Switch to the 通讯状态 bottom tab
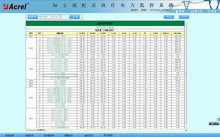220x137 pixels. click(x=89, y=135)
